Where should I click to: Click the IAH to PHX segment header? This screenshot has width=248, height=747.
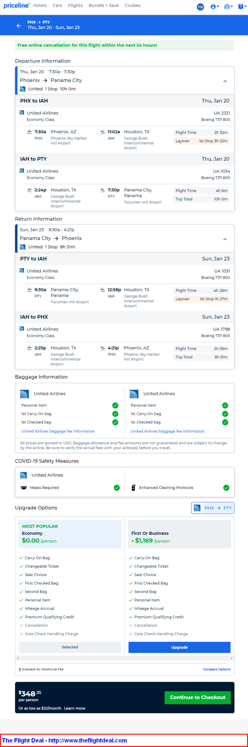pos(125,317)
